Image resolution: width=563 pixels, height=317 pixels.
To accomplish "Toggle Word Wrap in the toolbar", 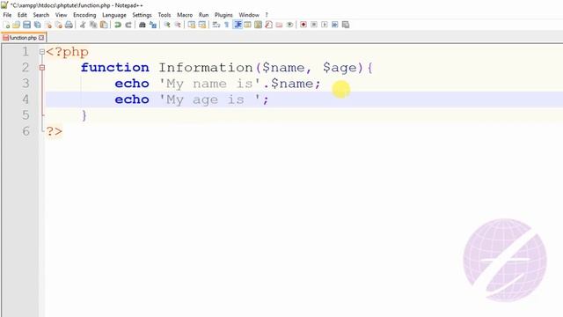I will coord(216,25).
